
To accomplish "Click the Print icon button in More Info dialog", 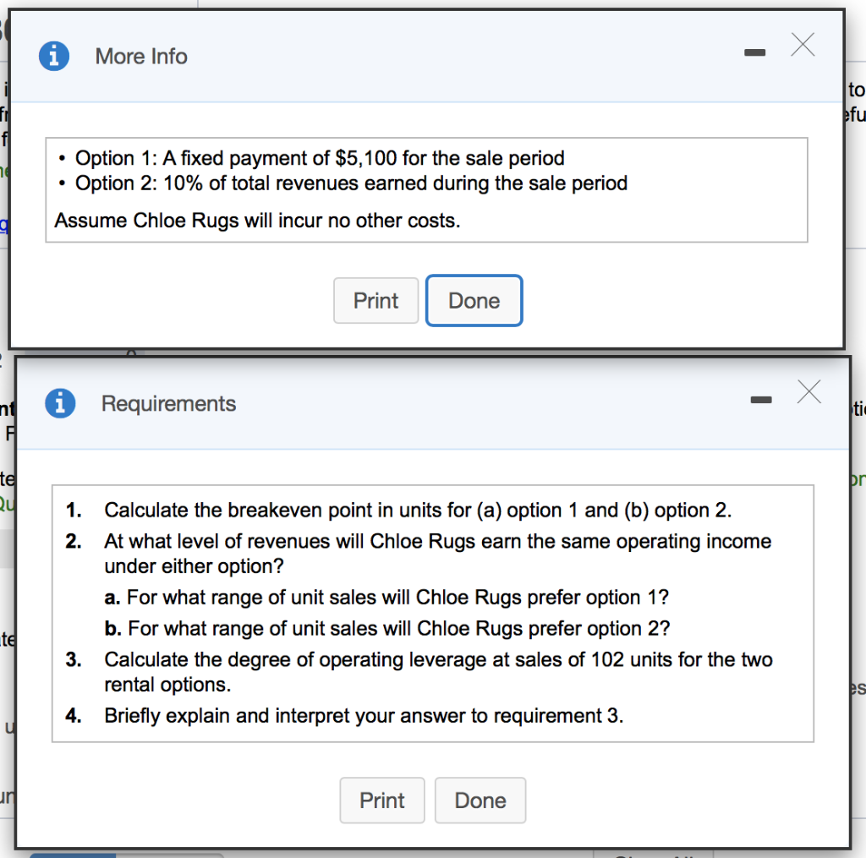I will click(375, 300).
